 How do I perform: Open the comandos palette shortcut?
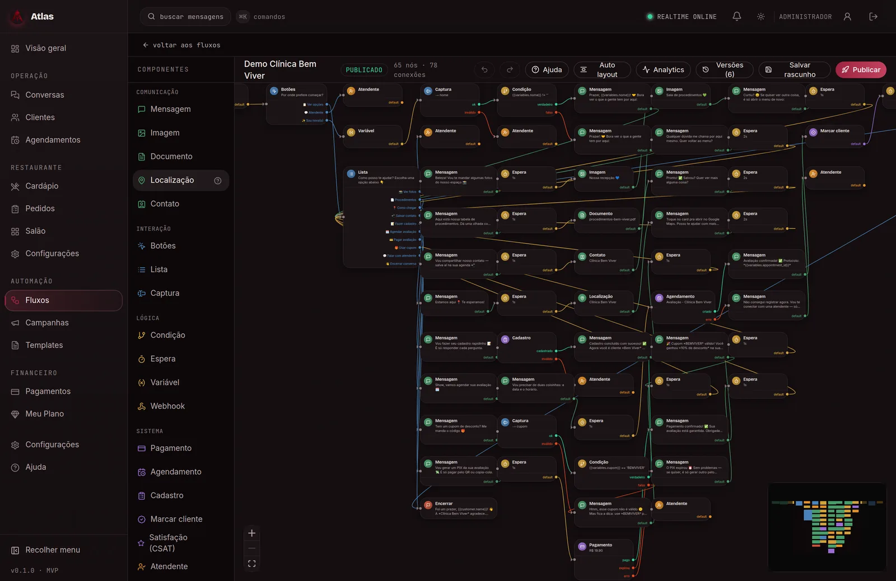(261, 17)
